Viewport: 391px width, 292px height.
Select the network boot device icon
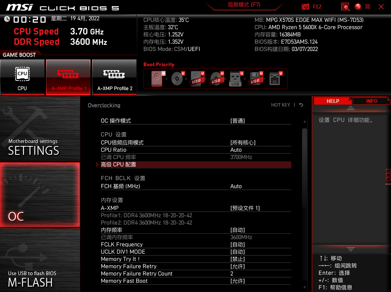275,79
